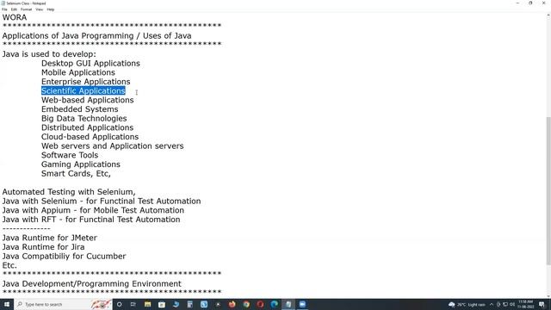
Task: Launch Opera browser from the taskbar
Action: (260, 304)
